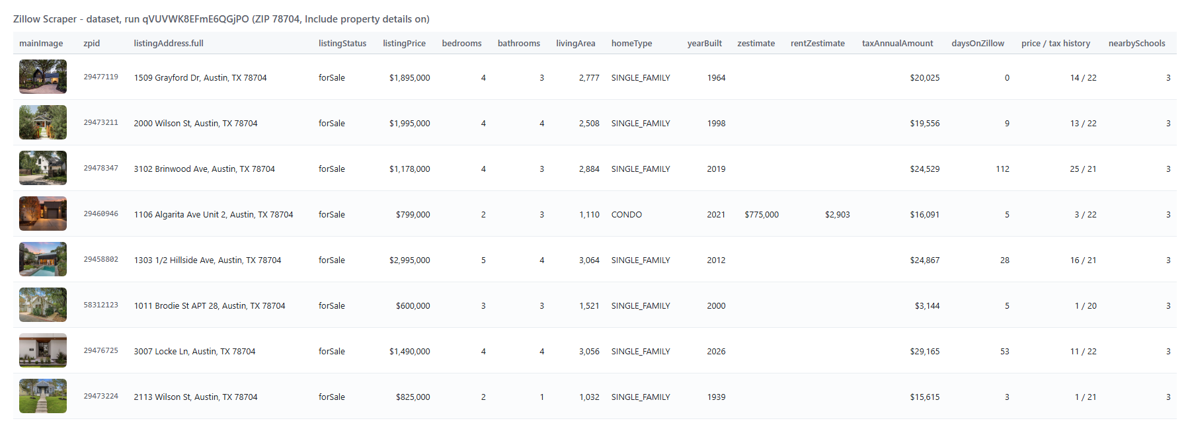Screen dimensions: 1190x431
Task: Select listing price $1,490,000
Action: (x=409, y=352)
